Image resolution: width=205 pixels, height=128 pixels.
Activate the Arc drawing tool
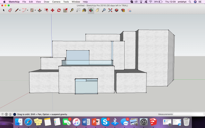pos(24,10)
